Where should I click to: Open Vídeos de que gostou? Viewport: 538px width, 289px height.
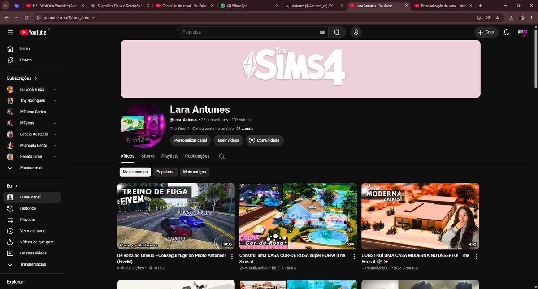pos(31,242)
